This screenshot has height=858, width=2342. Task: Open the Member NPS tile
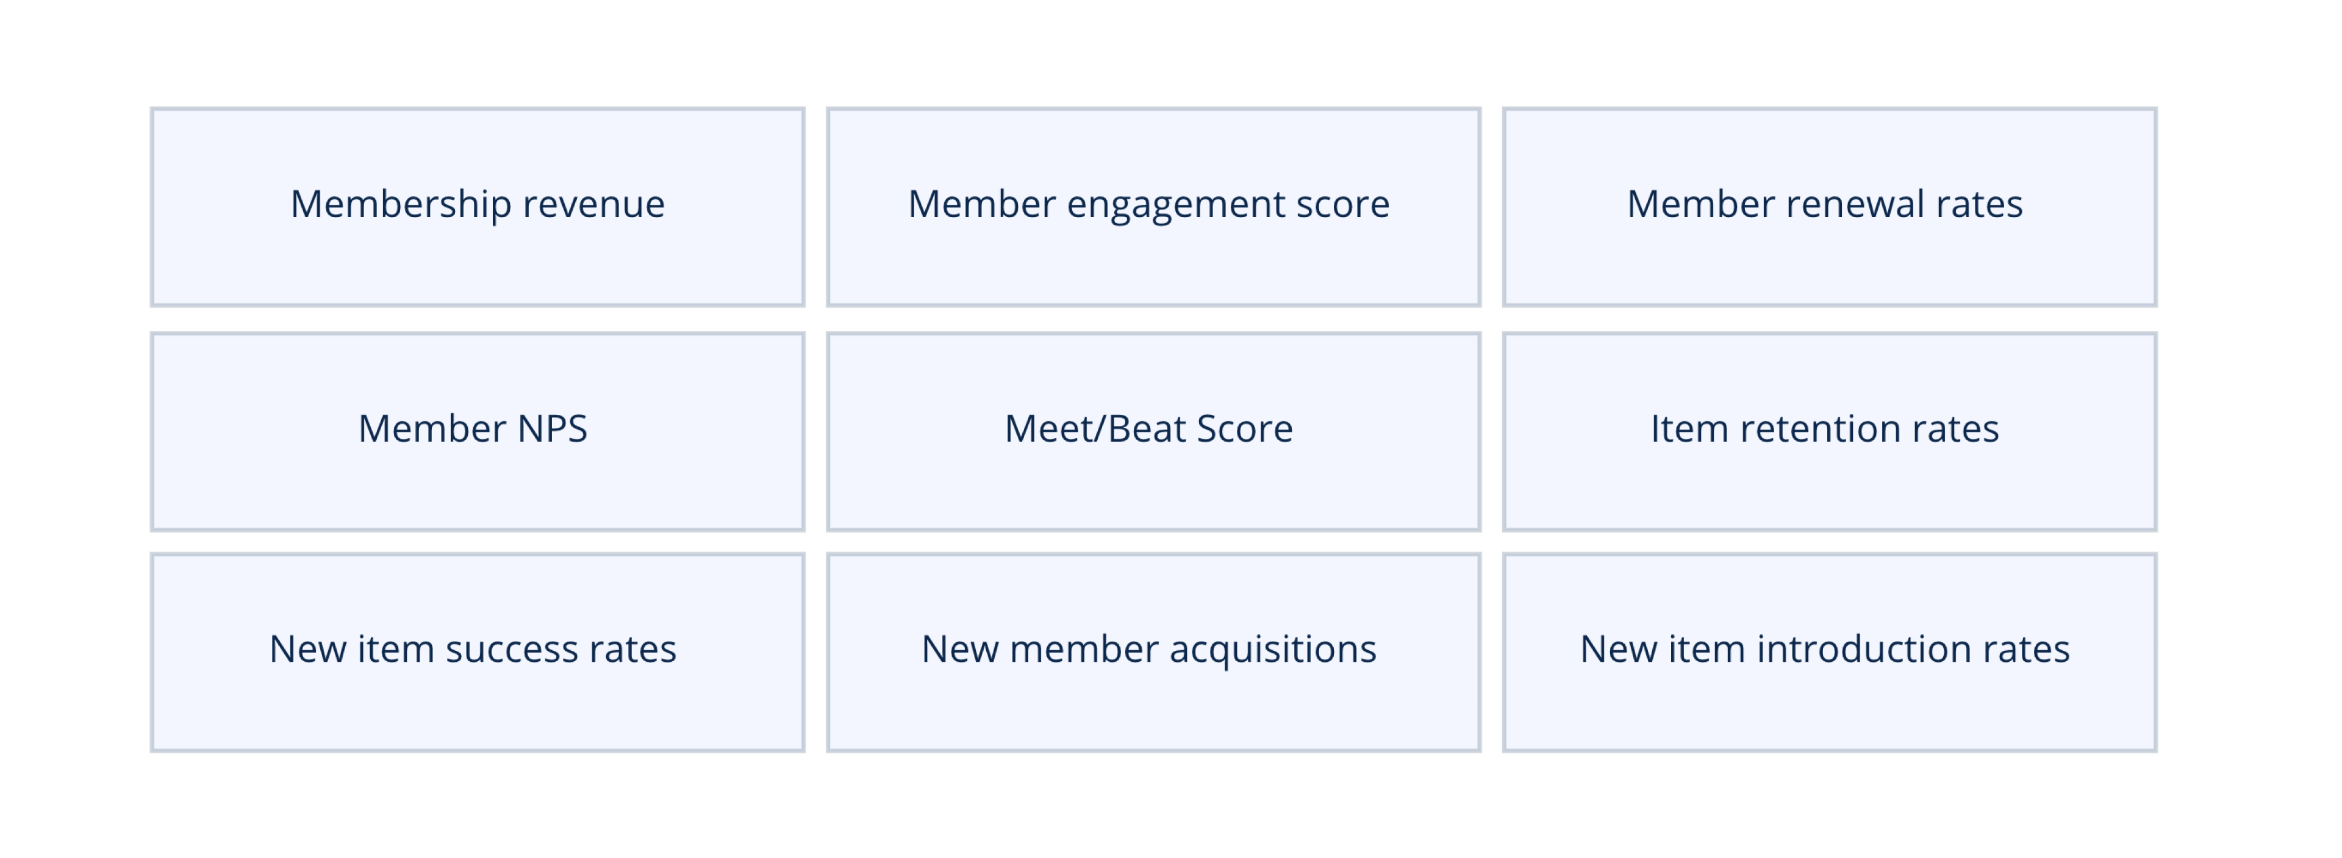pos(478,431)
